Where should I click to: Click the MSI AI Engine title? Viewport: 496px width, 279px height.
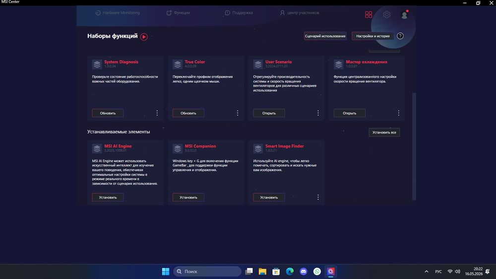tap(118, 146)
